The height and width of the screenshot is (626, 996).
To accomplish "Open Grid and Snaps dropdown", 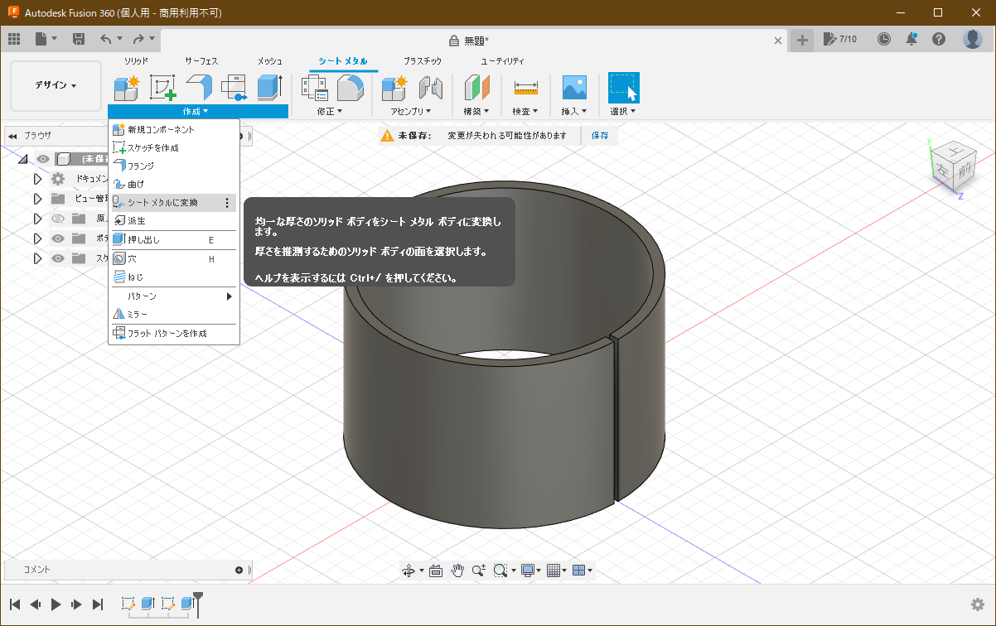I will tap(558, 571).
